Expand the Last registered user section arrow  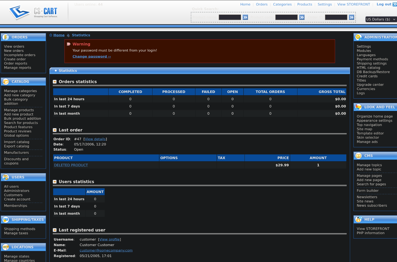(55, 230)
